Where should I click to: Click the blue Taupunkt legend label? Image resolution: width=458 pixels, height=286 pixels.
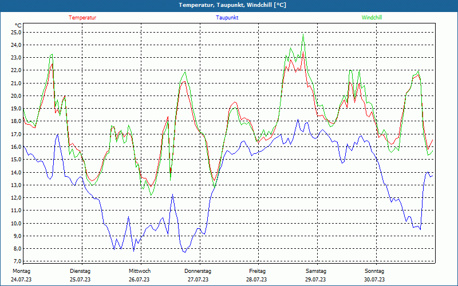click(227, 18)
